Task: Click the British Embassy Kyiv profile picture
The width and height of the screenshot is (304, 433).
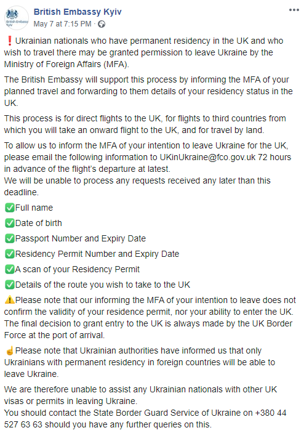Action: (x=17, y=18)
